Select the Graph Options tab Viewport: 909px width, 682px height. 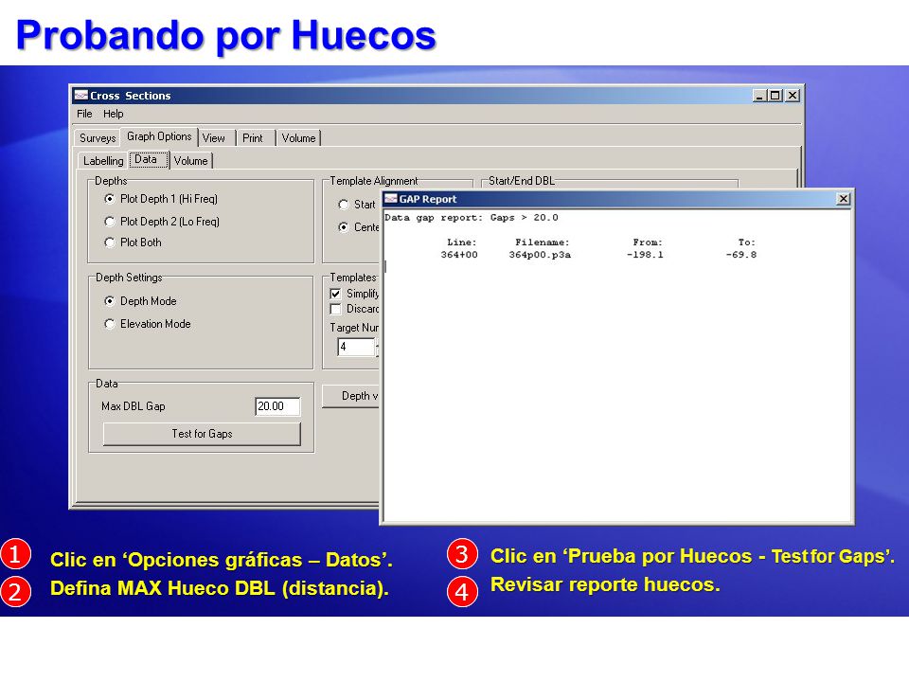click(159, 136)
